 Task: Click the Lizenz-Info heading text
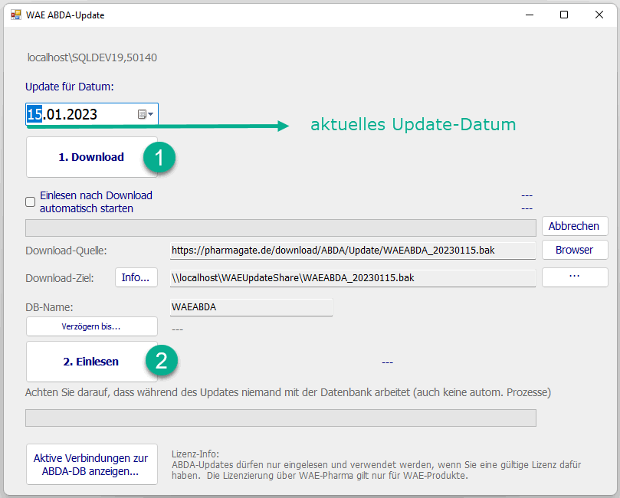point(195,454)
